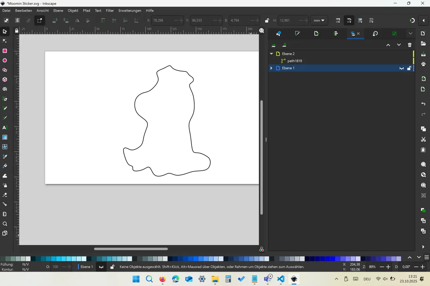Select the Star and polygon tool
Image resolution: width=430 pixels, height=286 pixels.
tap(5, 70)
